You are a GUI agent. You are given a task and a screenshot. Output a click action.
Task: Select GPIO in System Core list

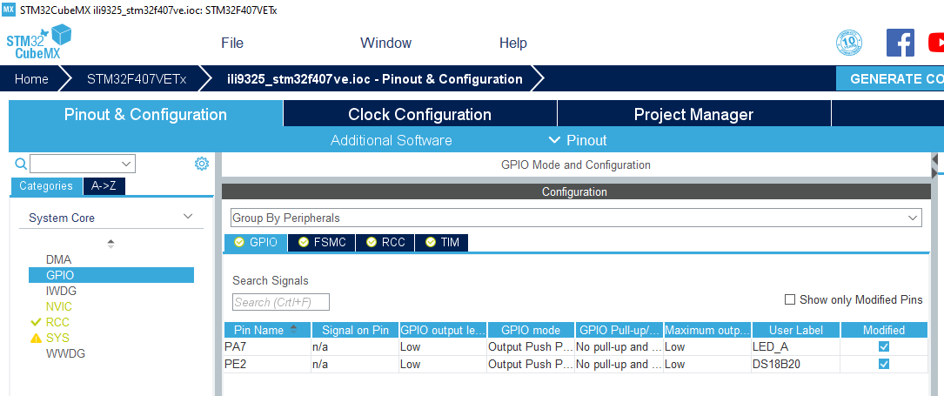click(x=111, y=275)
